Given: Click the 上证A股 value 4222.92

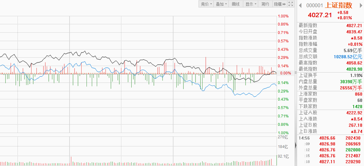Looking at the screenshot, I should pos(354,113).
